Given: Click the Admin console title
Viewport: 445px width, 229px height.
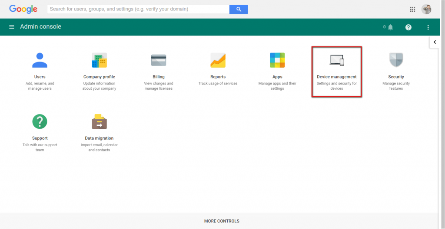Looking at the screenshot, I should [40, 26].
